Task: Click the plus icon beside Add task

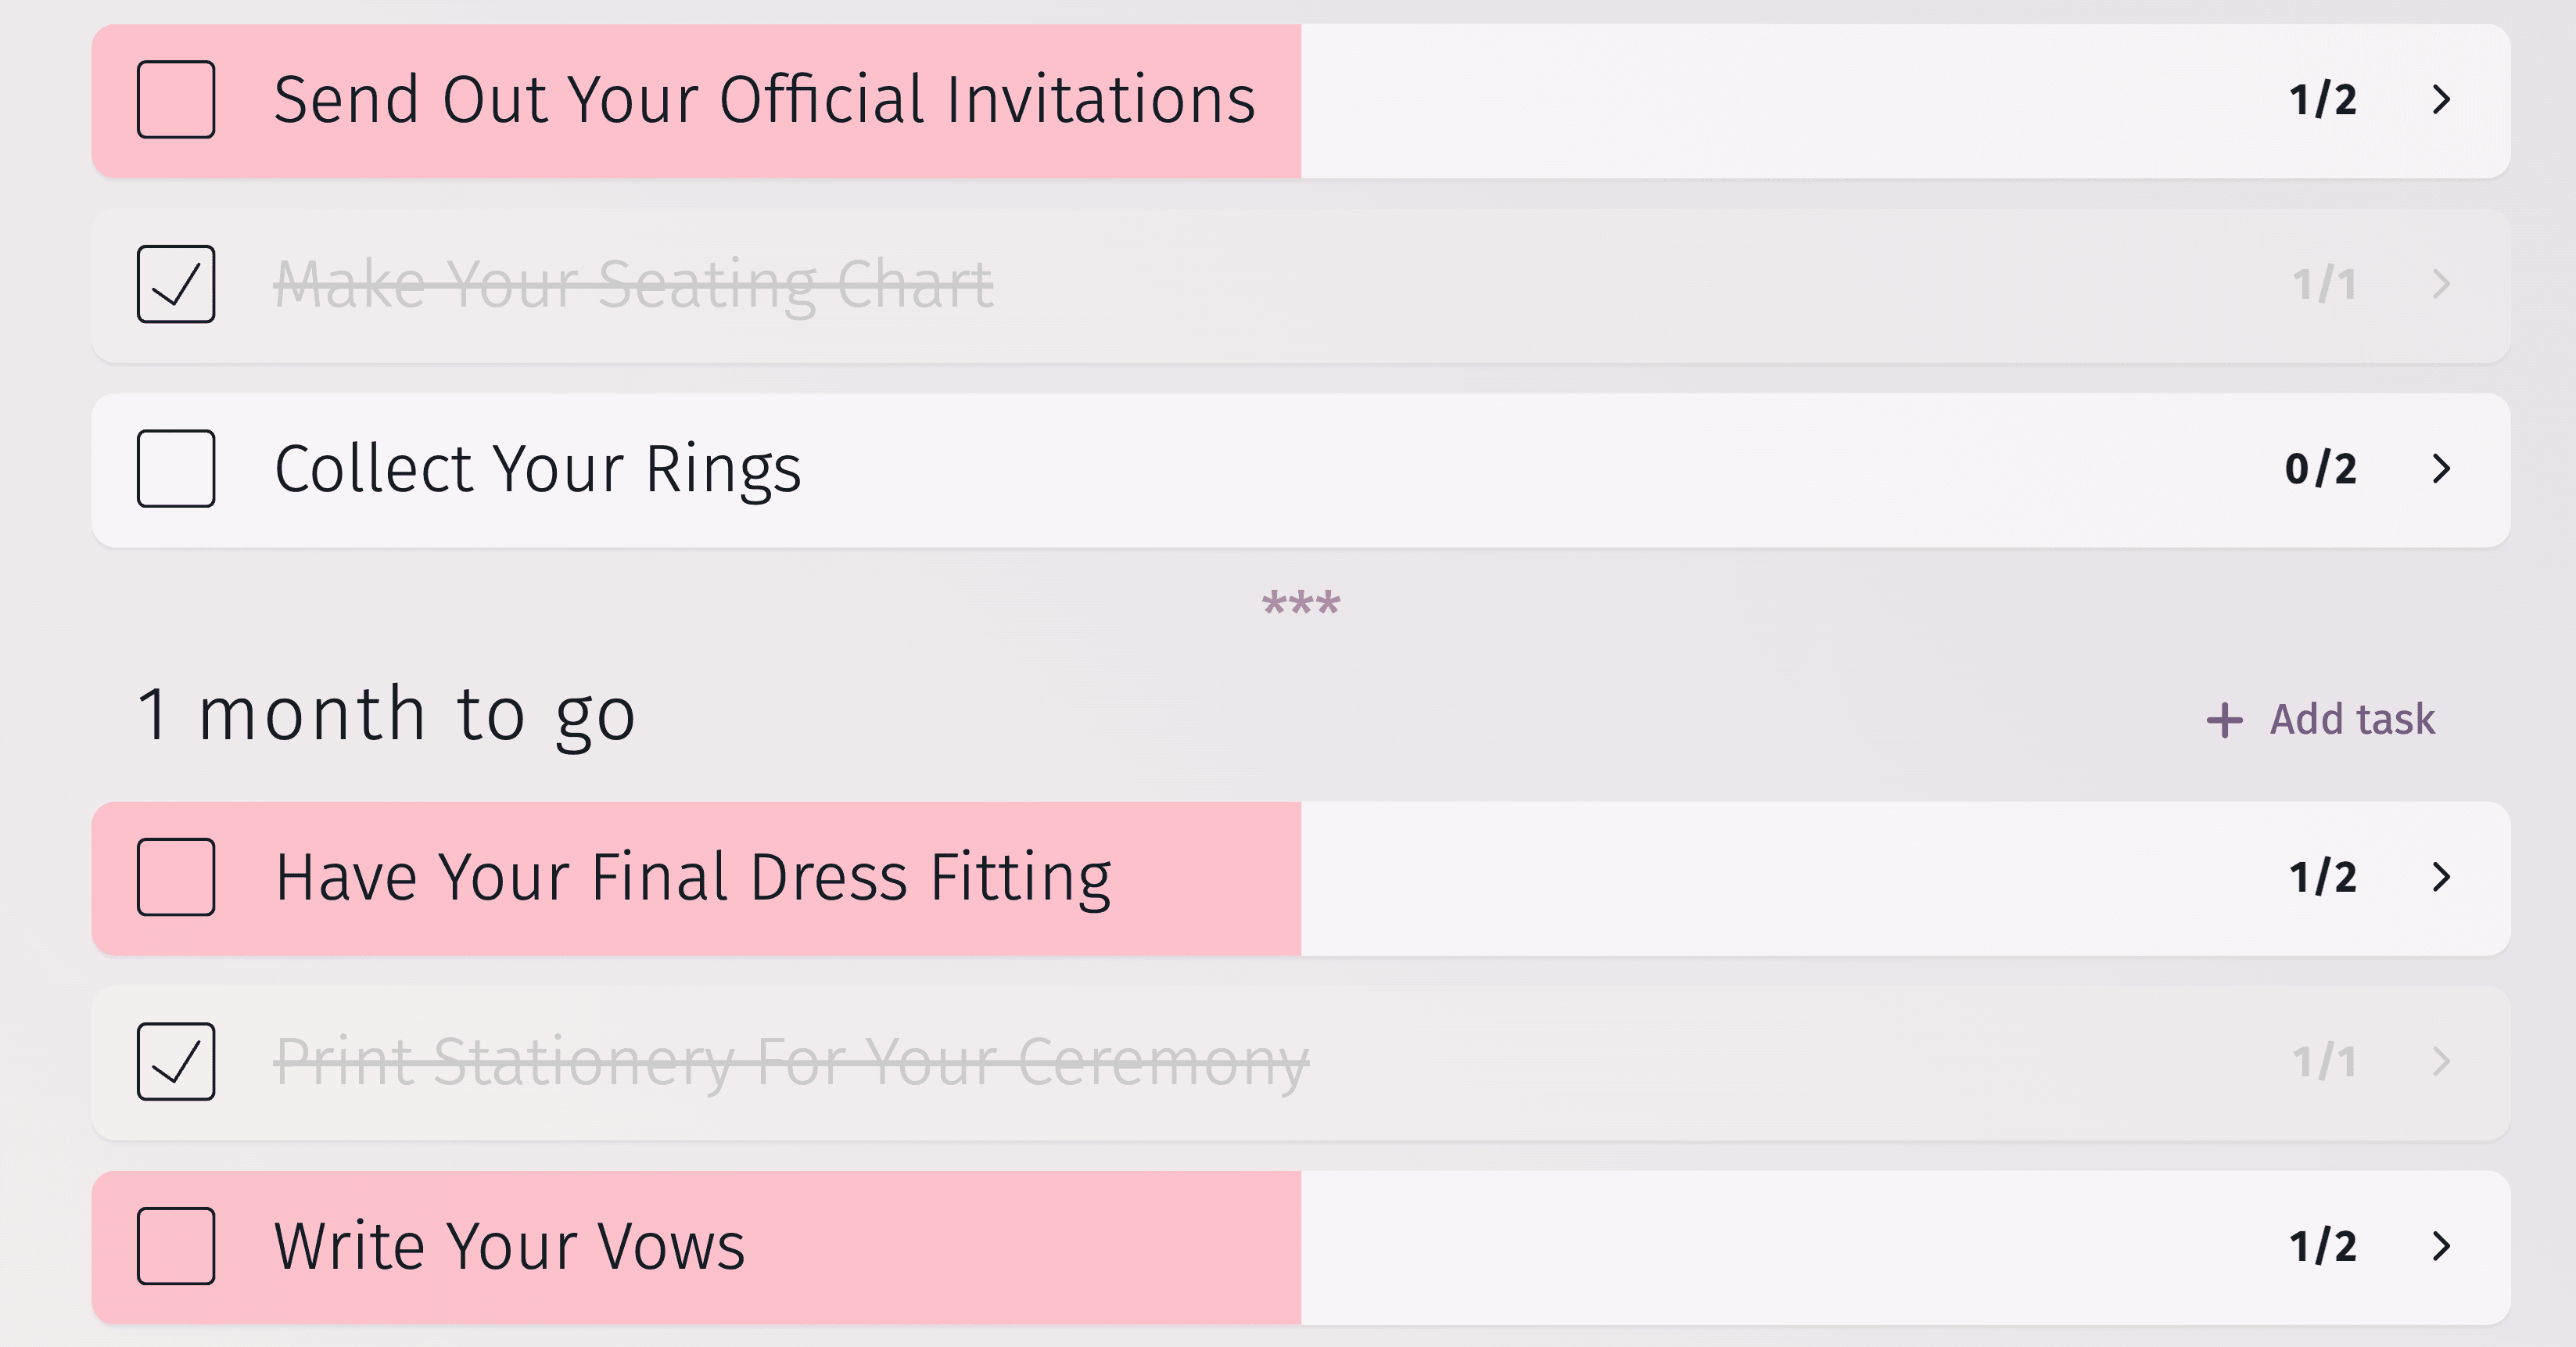Action: click(x=2224, y=720)
